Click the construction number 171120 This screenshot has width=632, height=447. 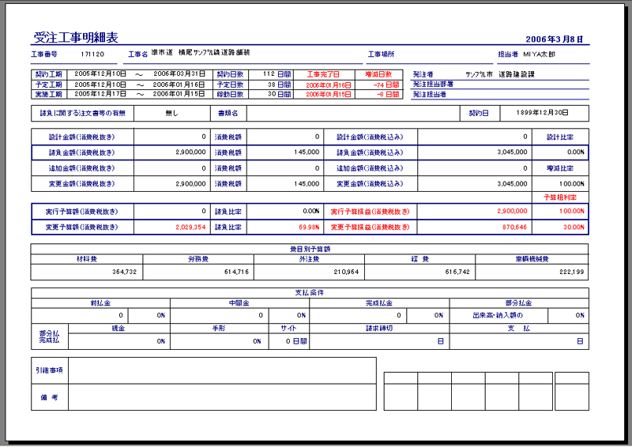point(92,54)
